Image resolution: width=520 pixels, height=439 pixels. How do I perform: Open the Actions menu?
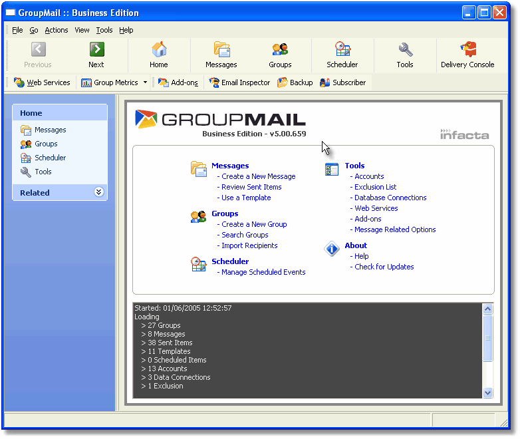[x=57, y=30]
